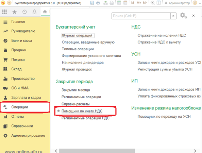
Task: Clear the search field with the x button
Action: (173, 16)
